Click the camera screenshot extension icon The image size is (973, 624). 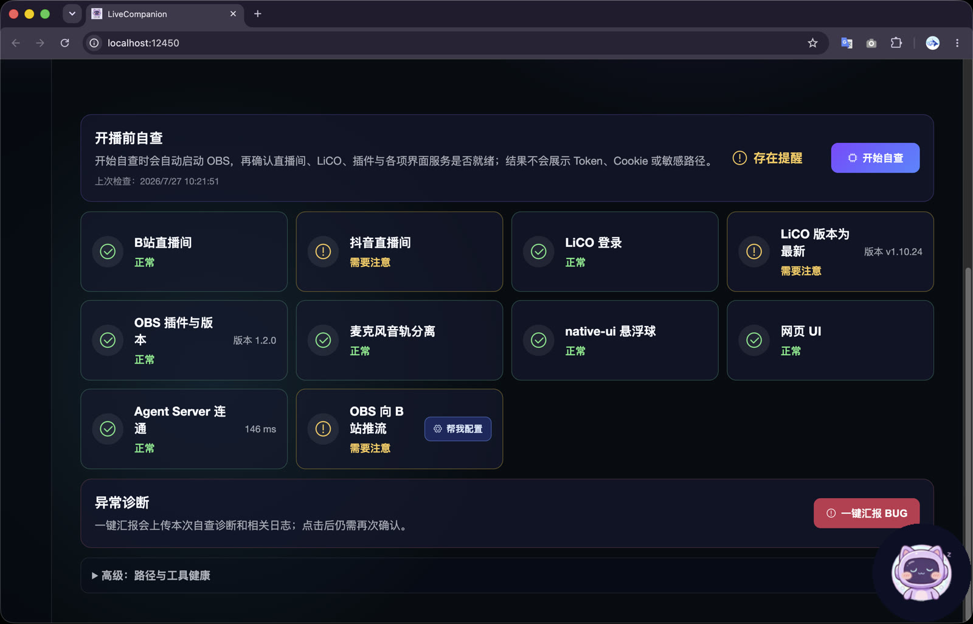871,43
